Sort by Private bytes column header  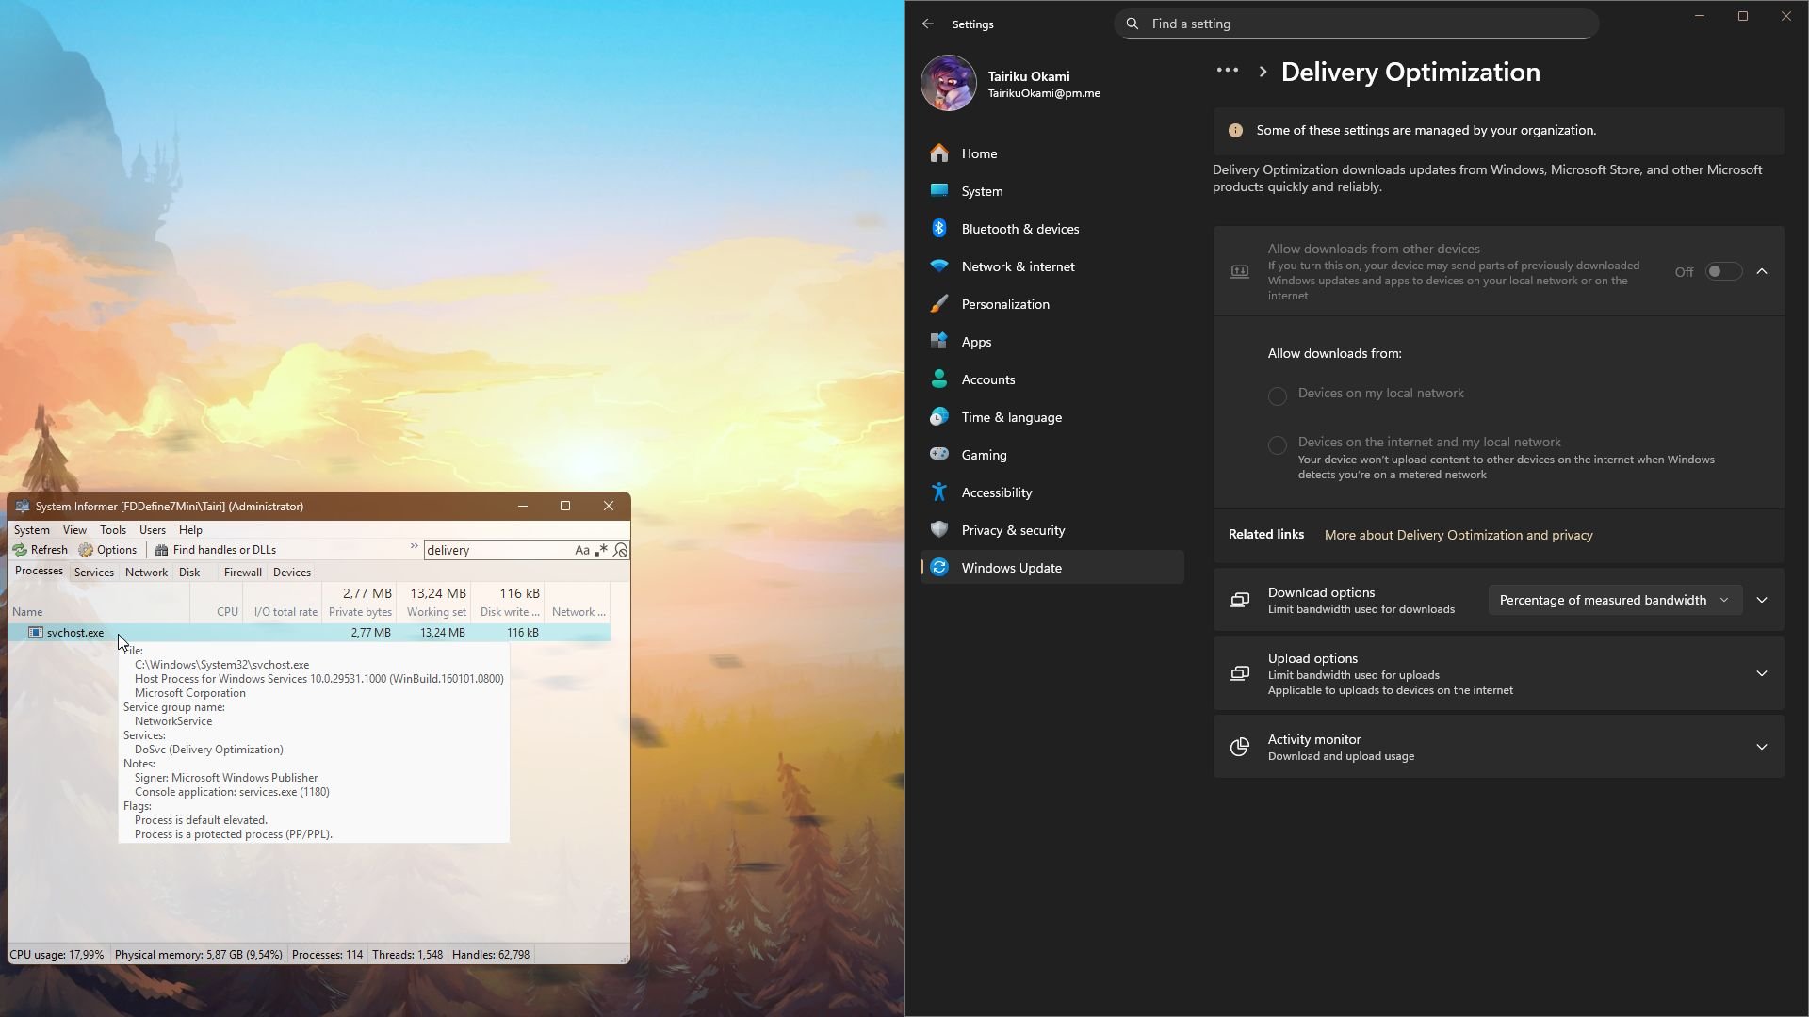pyautogui.click(x=359, y=603)
